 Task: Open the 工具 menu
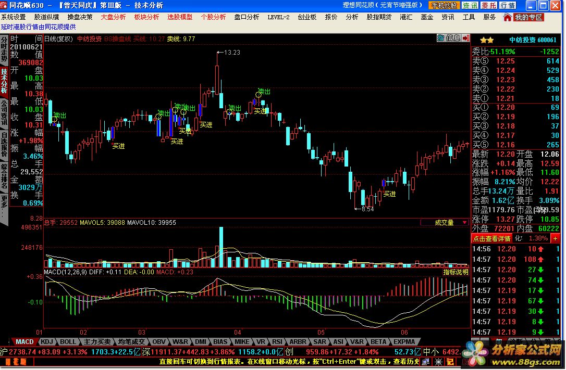[x=469, y=17]
